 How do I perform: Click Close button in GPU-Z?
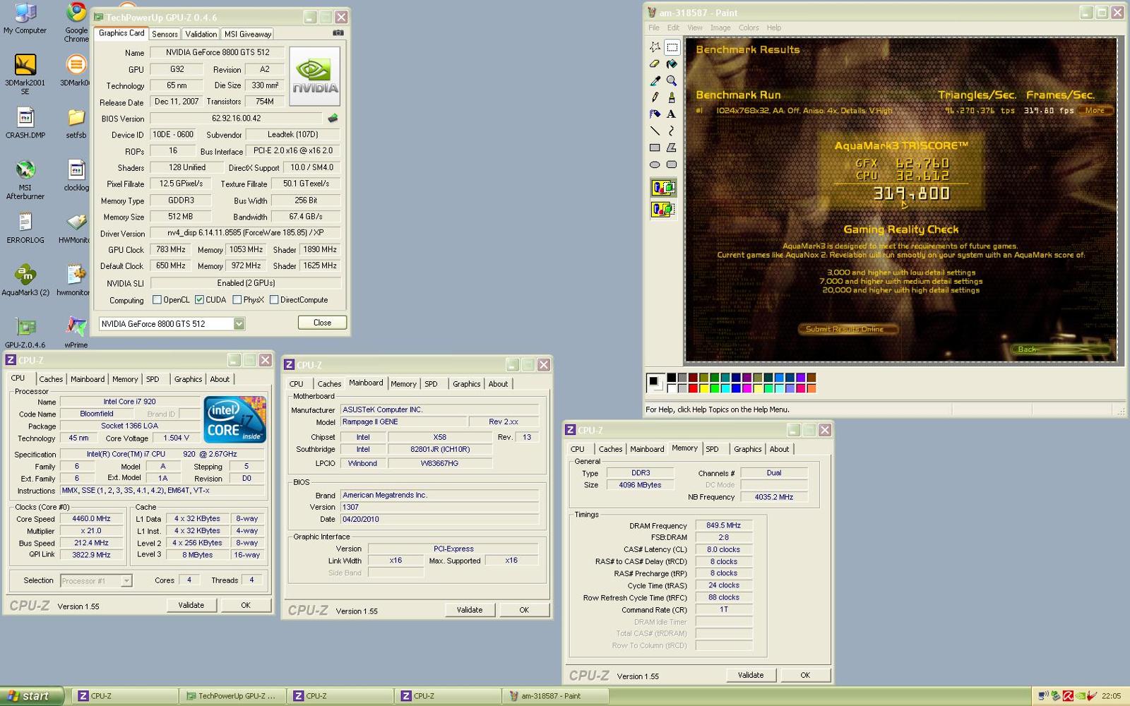tap(322, 323)
